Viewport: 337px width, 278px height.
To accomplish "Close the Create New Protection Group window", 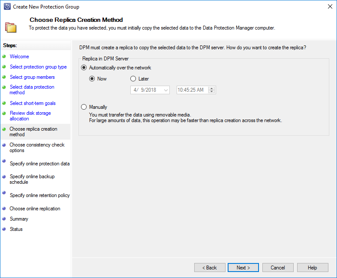I will pyautogui.click(x=330, y=7).
